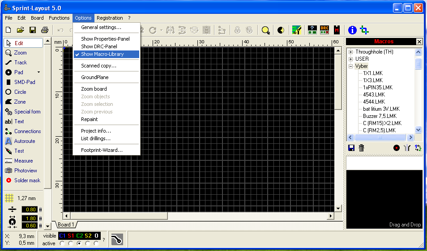This screenshot has height=251, width=427.
Task: Click the New file icon
Action: tap(8, 30)
